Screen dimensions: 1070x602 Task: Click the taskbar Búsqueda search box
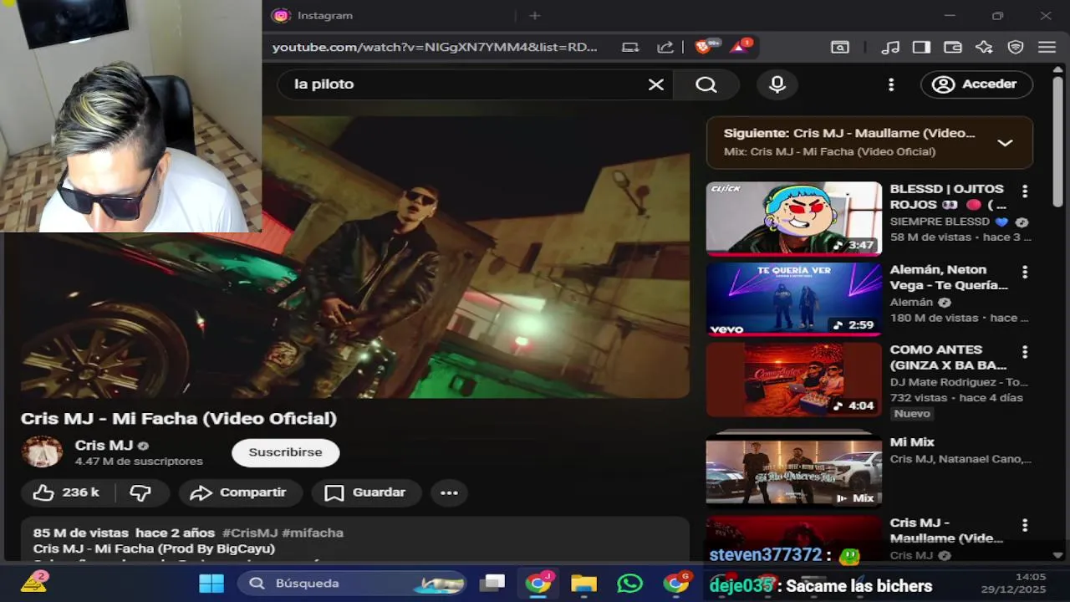(354, 584)
